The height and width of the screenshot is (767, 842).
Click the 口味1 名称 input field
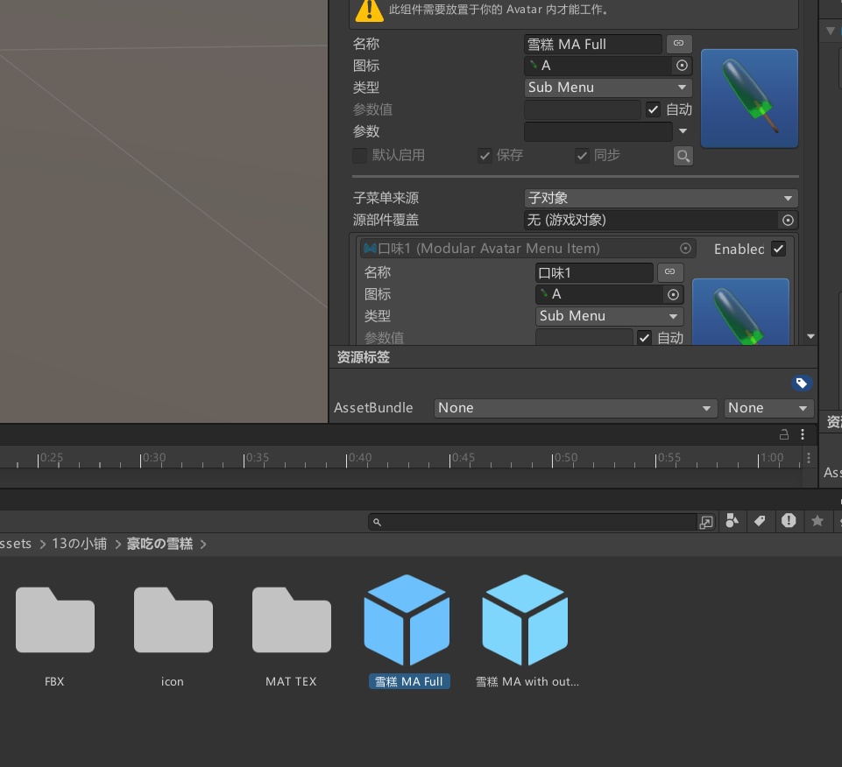coord(594,272)
